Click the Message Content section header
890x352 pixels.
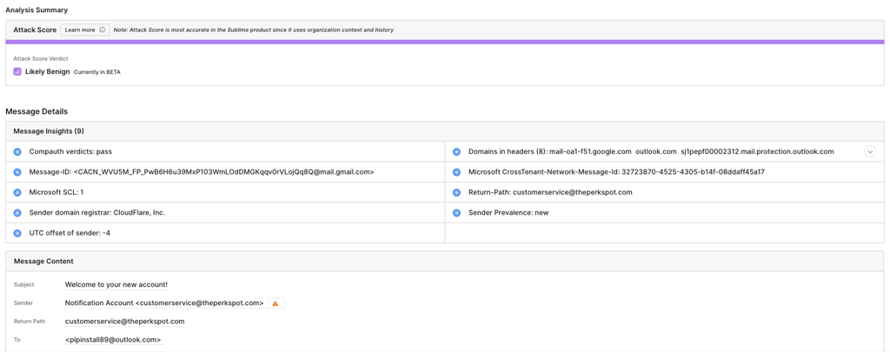pyautogui.click(x=43, y=262)
